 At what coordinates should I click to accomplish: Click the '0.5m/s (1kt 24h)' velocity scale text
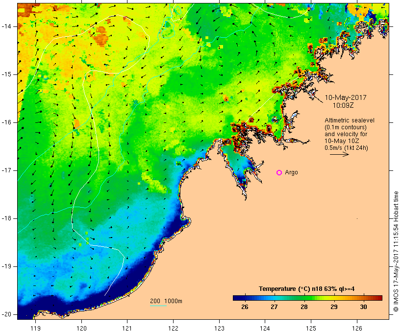346,148
